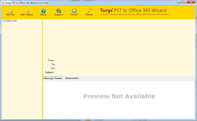
Task: Tick the checkbox next to E:\233
Action: pyautogui.click(x=6, y=21)
